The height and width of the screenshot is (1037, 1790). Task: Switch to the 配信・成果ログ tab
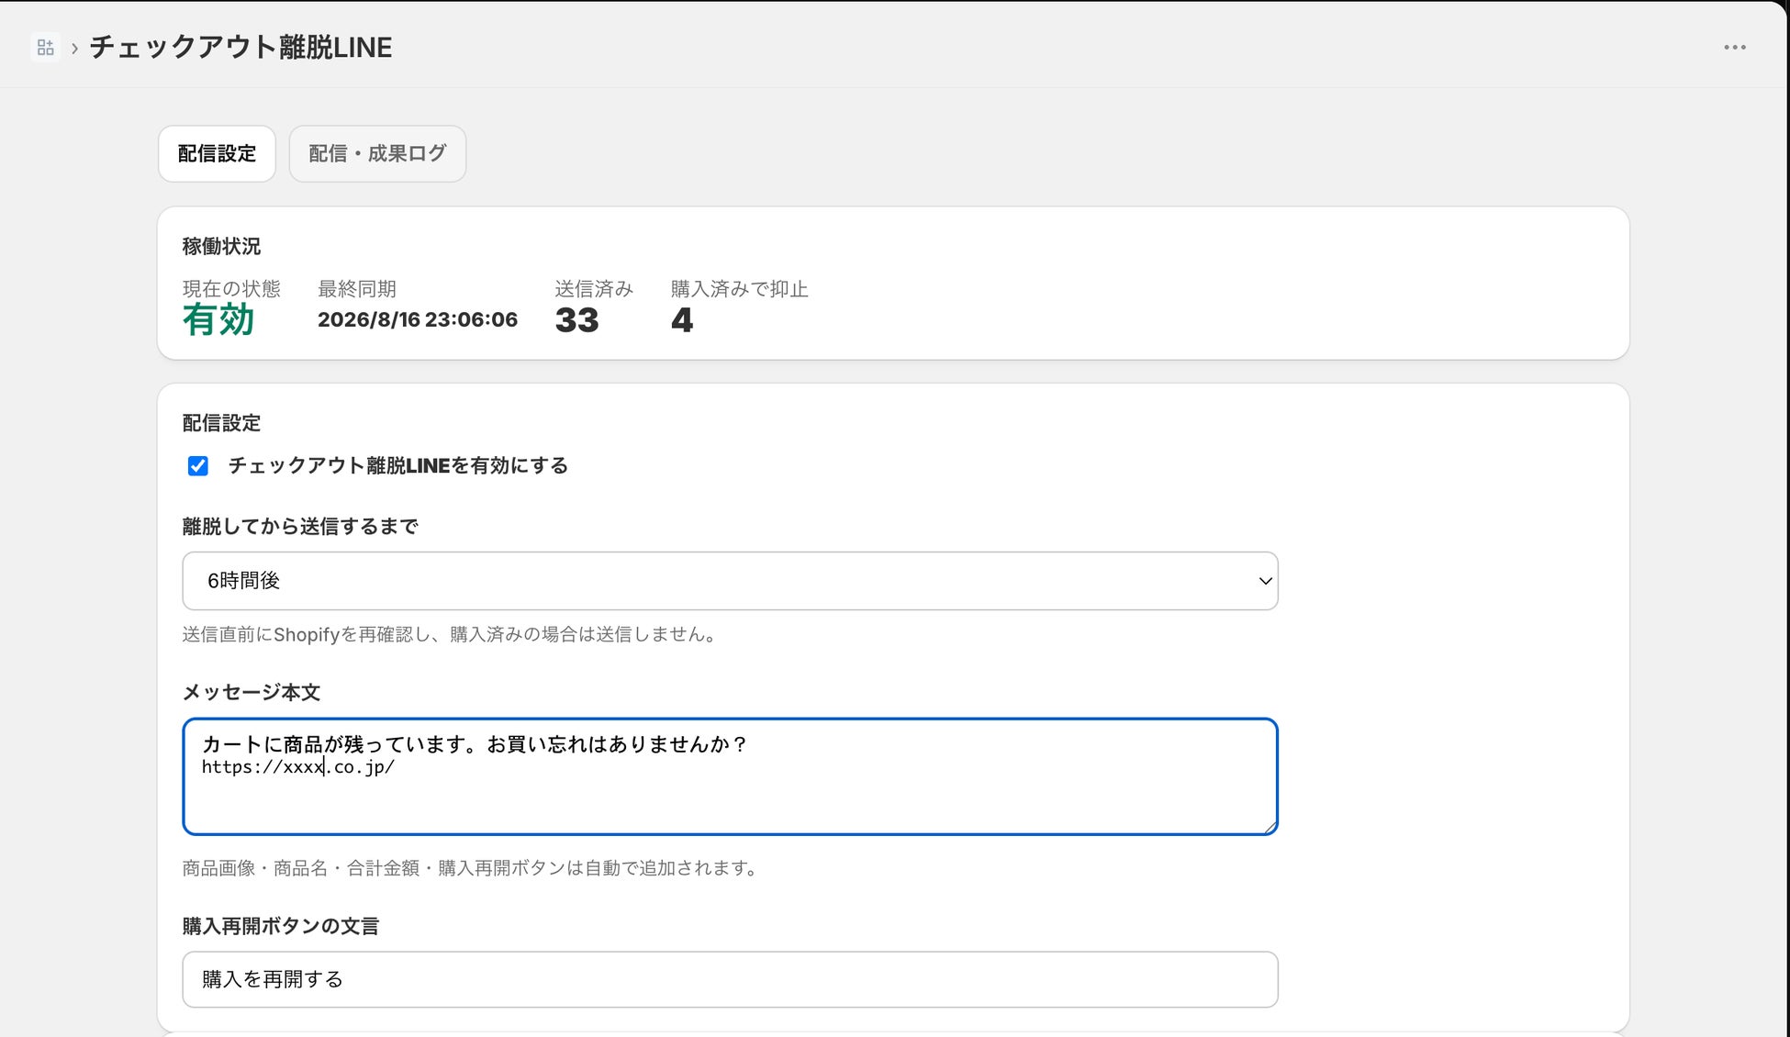[377, 153]
